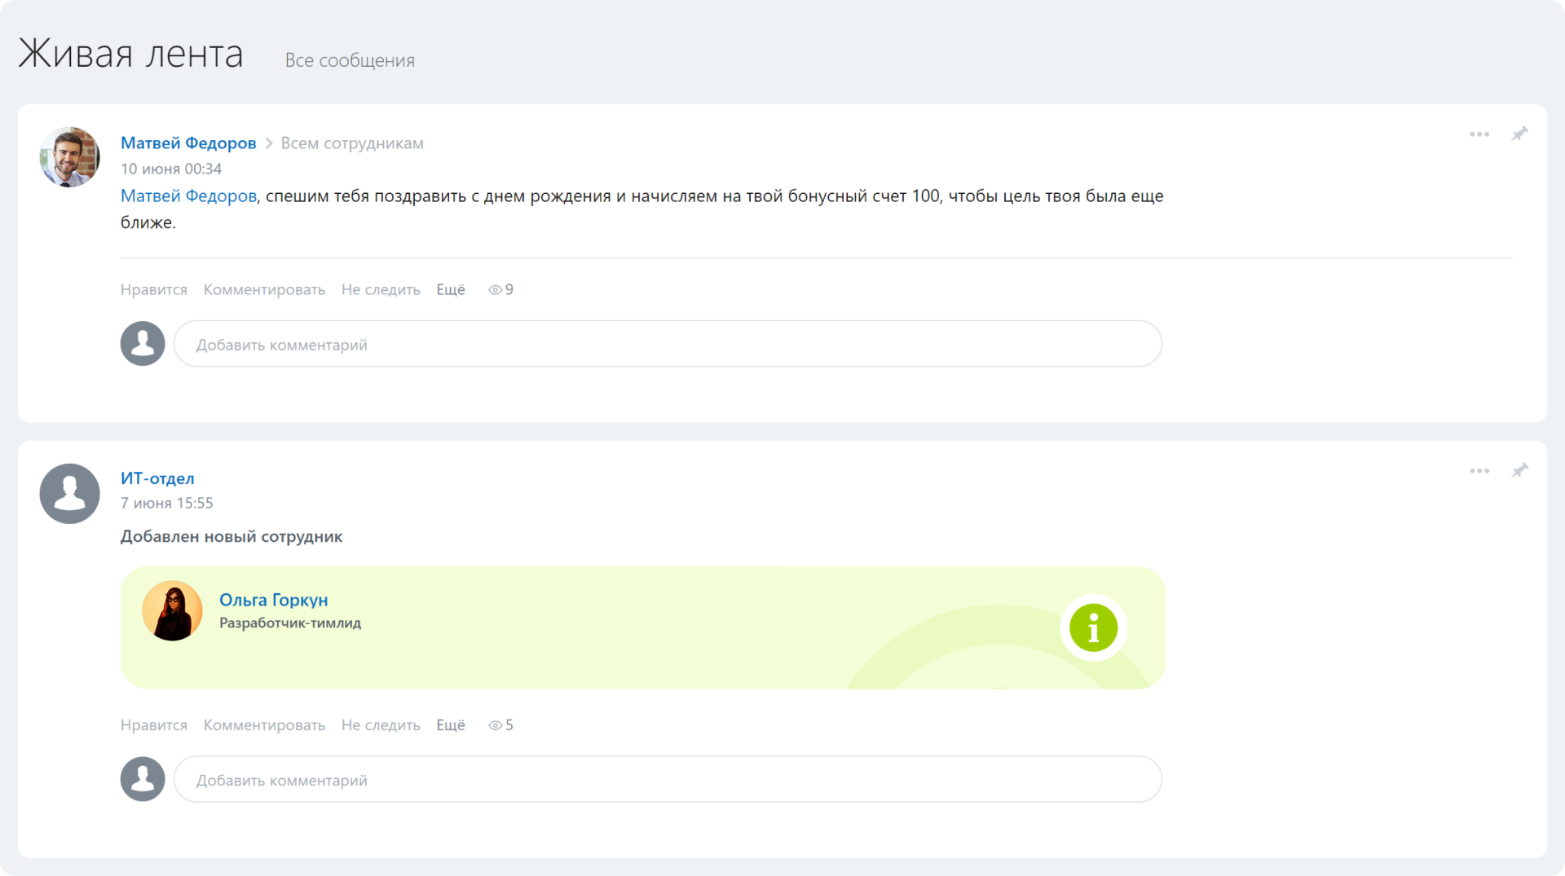Open Ольга Горкун's profile link
Screen dimensions: 1565x876
(x=273, y=600)
